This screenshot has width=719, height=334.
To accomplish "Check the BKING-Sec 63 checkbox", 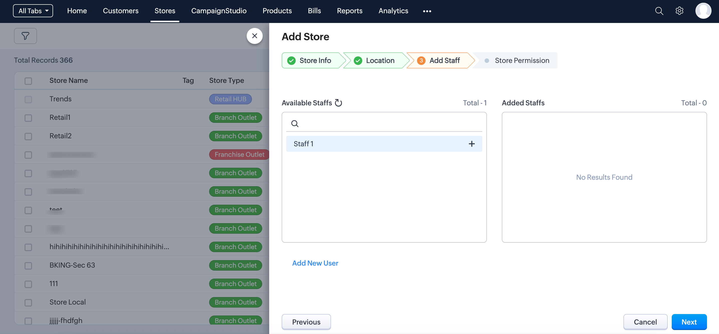I will click(x=28, y=266).
